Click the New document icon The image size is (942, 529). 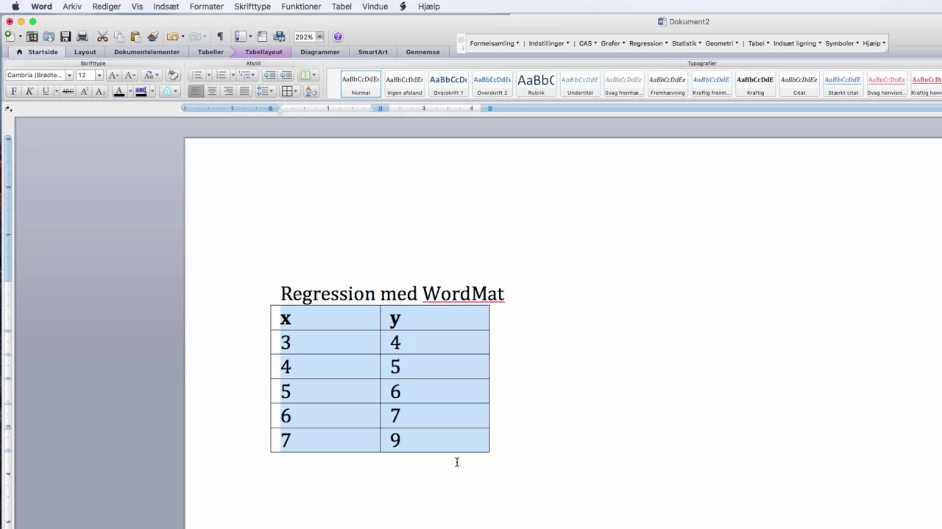click(10, 36)
